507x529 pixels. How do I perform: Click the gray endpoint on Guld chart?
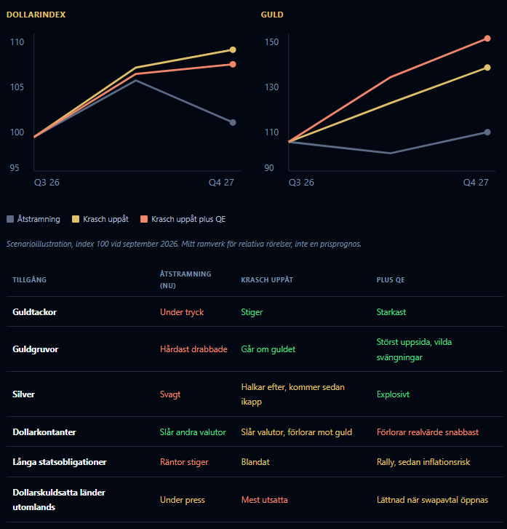pyautogui.click(x=487, y=132)
